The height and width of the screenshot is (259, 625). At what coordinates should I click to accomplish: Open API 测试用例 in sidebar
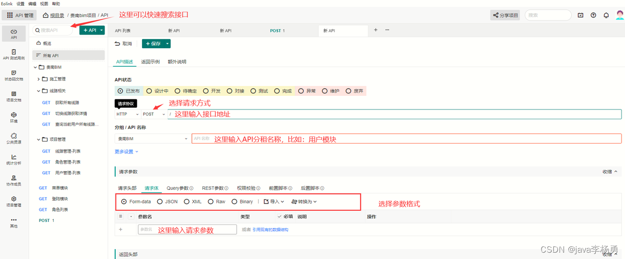click(14, 54)
